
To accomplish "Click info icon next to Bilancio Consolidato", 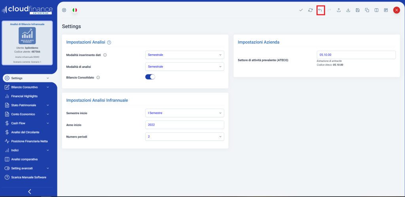I will pyautogui.click(x=98, y=77).
